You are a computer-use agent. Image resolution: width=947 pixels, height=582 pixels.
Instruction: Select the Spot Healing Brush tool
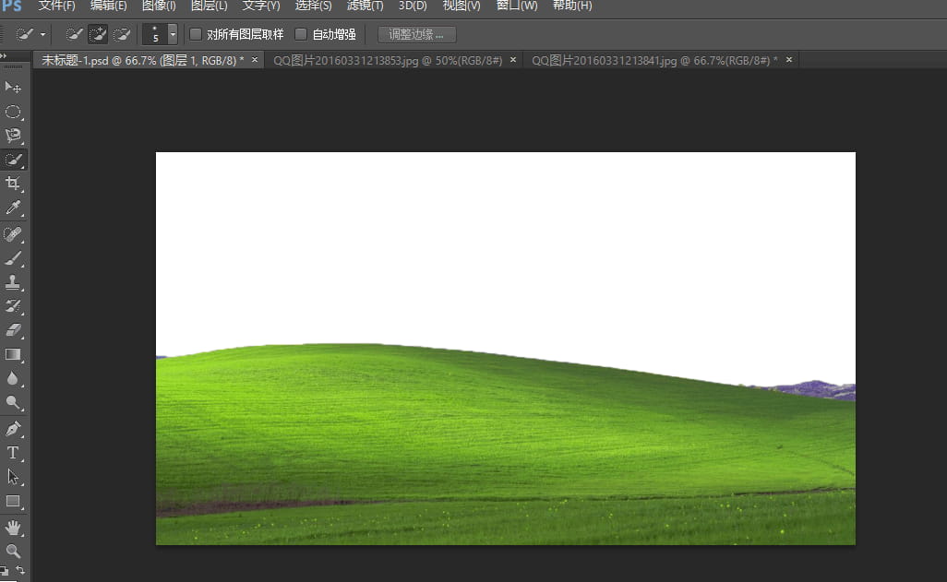(x=13, y=234)
